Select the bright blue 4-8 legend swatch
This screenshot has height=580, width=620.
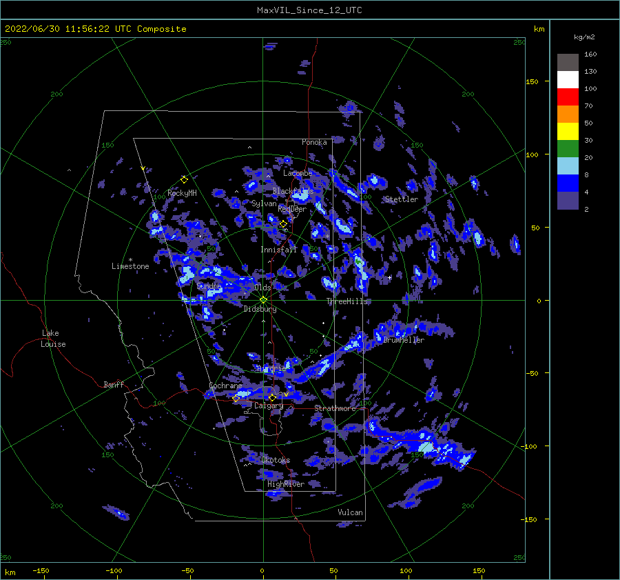[x=568, y=183]
